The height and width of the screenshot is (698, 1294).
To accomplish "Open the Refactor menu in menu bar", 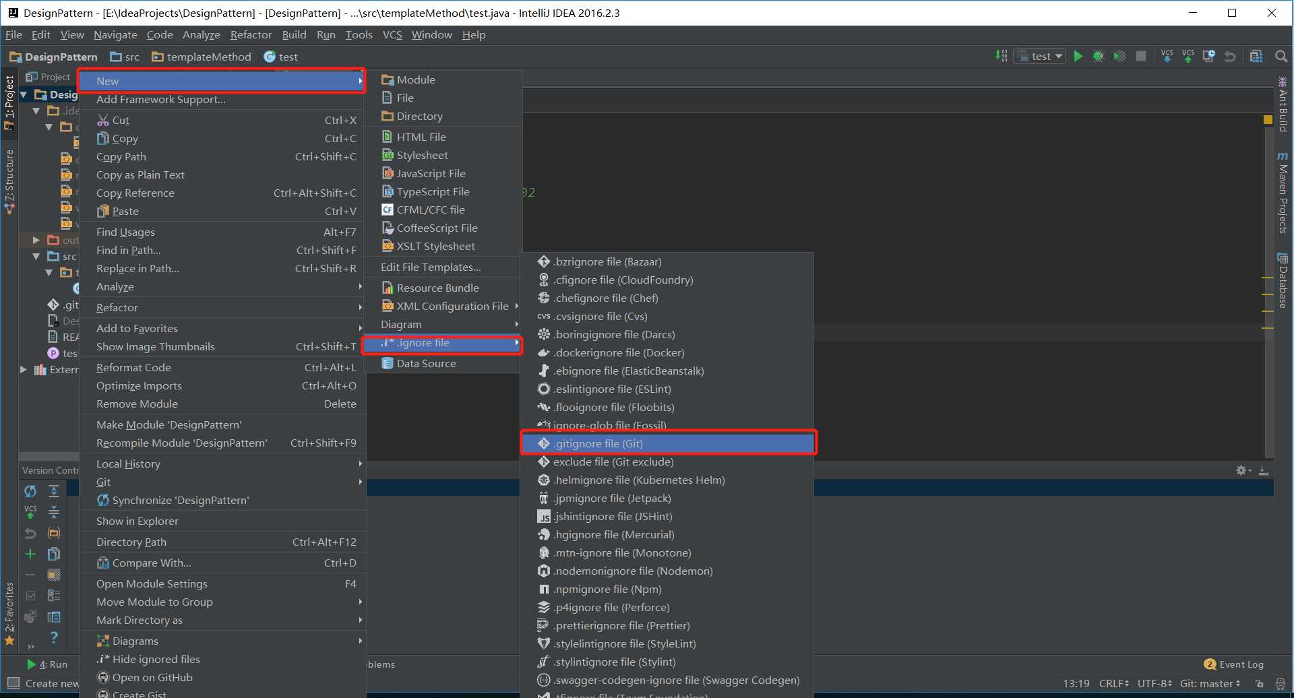I will pos(251,34).
